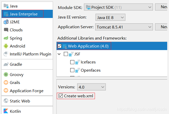Click the Application Forge icon
The image size is (169, 114).
coord(6,91)
